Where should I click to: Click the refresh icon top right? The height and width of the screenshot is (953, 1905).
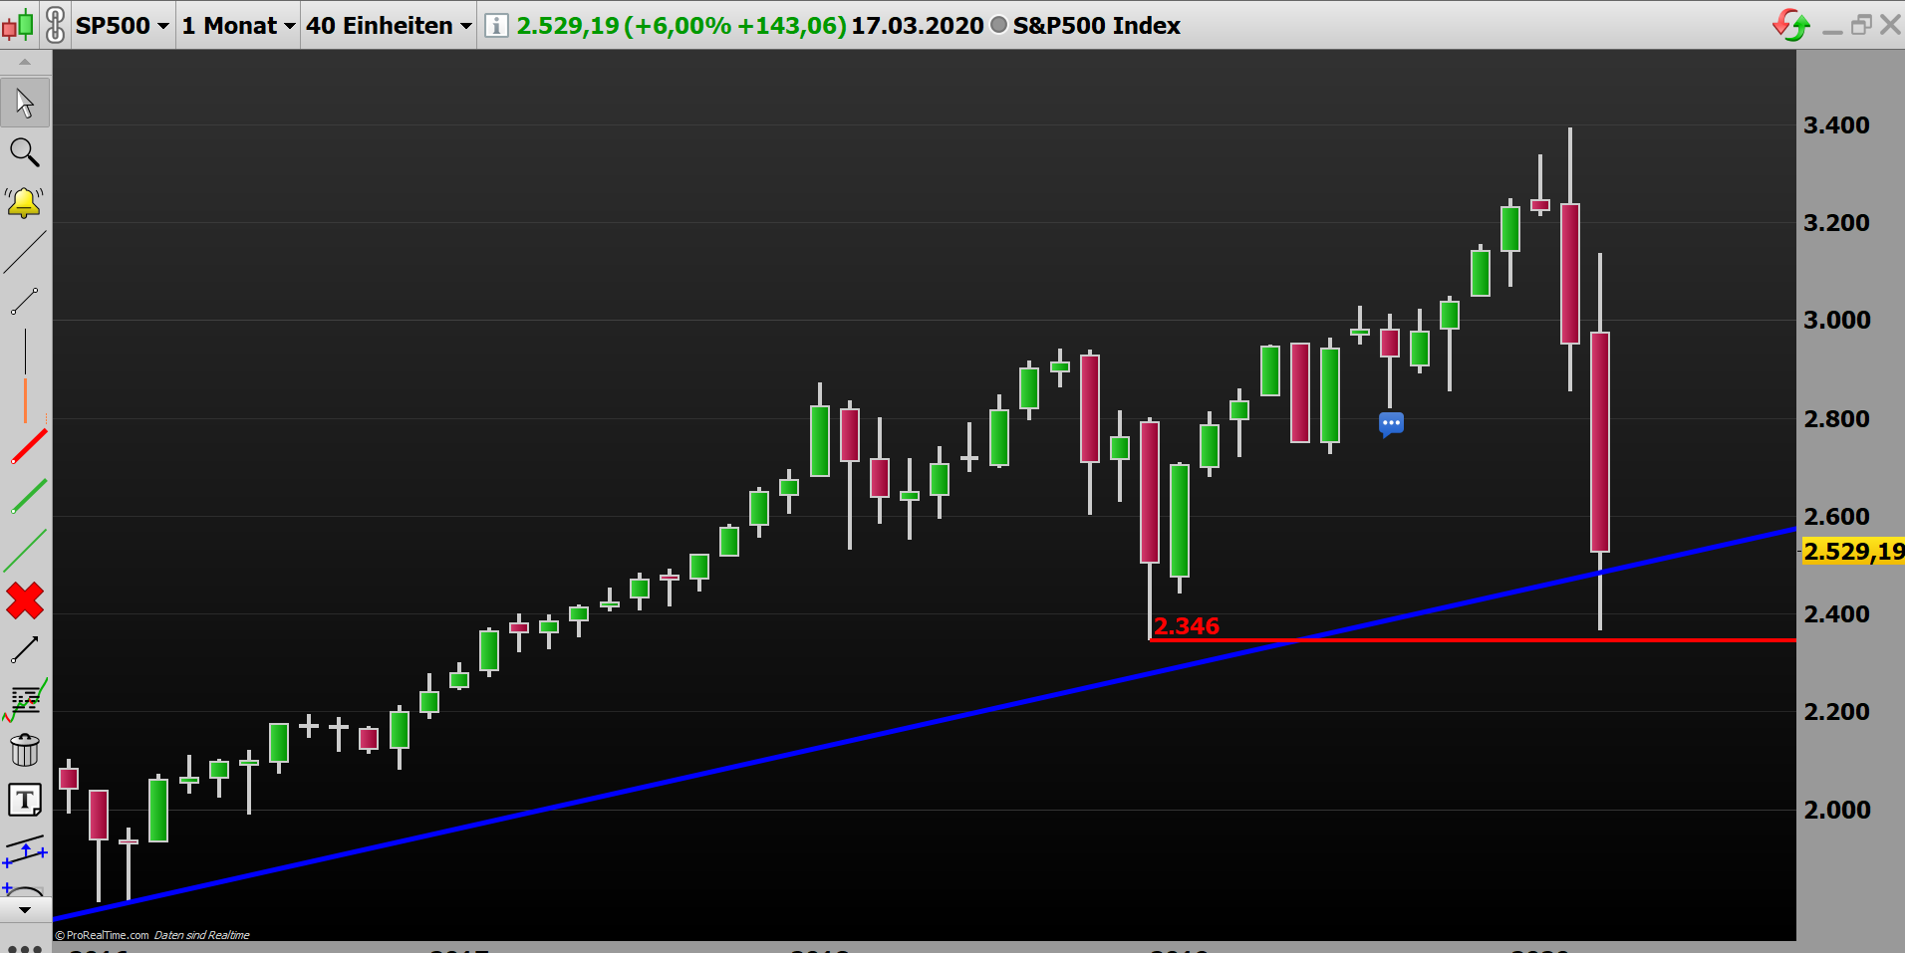1790,25
